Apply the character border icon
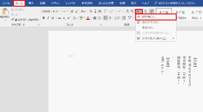Image resolution: width=203 pixels, height=112 pixels. [x=100, y=11]
